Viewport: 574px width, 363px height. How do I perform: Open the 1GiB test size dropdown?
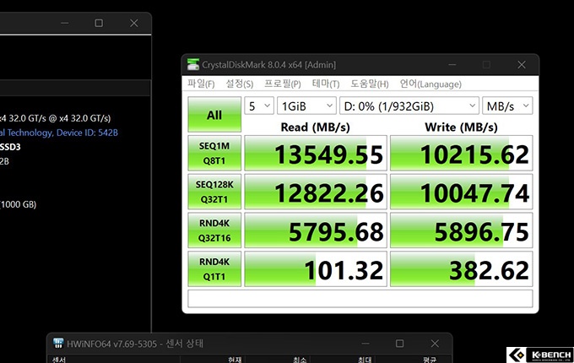coord(306,106)
